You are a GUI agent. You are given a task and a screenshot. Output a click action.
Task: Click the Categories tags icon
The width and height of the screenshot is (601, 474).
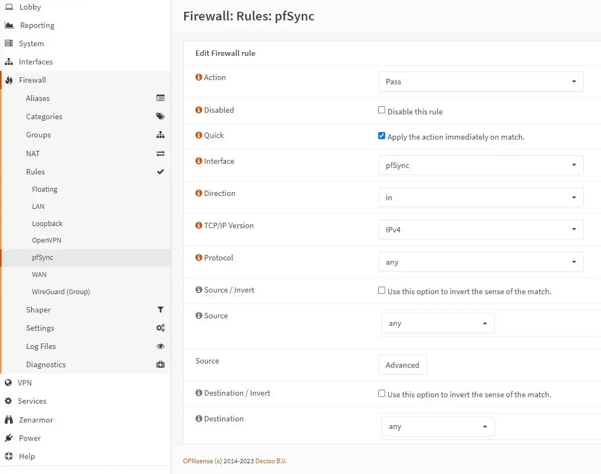coord(161,116)
